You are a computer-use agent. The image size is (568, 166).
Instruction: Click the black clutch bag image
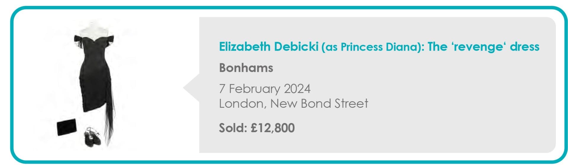pos(67,127)
